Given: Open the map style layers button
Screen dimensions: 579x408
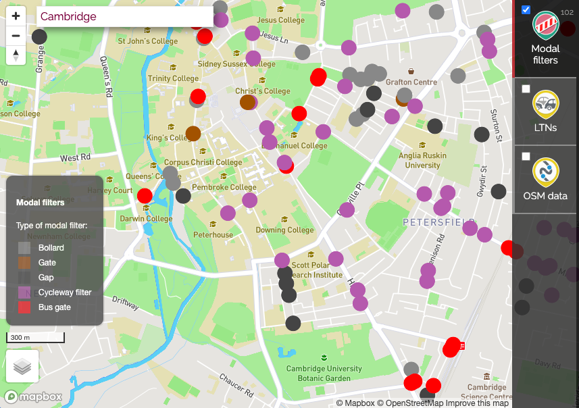Looking at the screenshot, I should pos(22,366).
